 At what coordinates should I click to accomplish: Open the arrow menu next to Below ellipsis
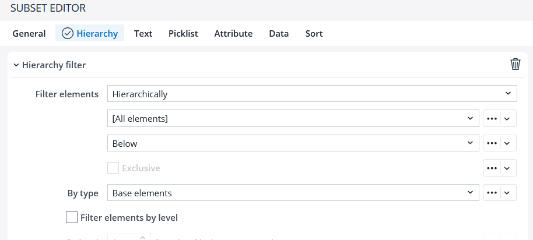click(x=508, y=143)
